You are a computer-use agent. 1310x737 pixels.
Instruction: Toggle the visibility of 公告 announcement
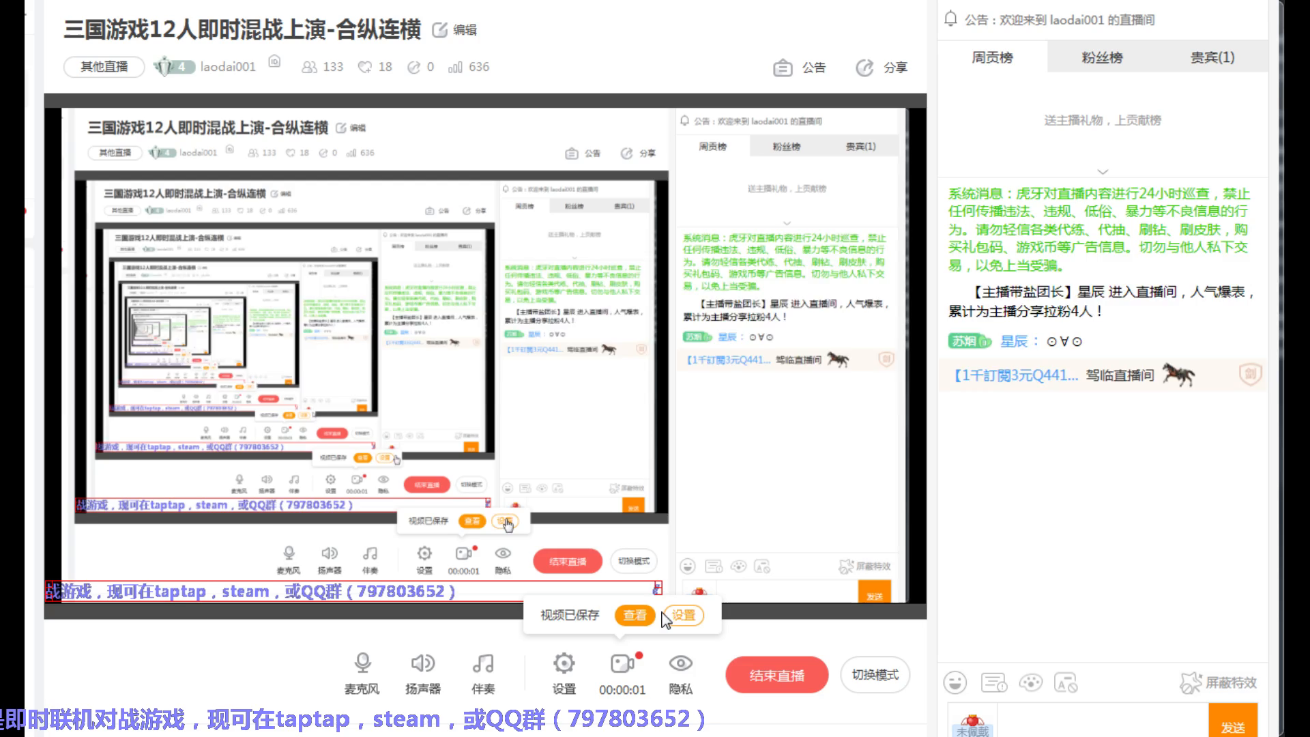(799, 67)
